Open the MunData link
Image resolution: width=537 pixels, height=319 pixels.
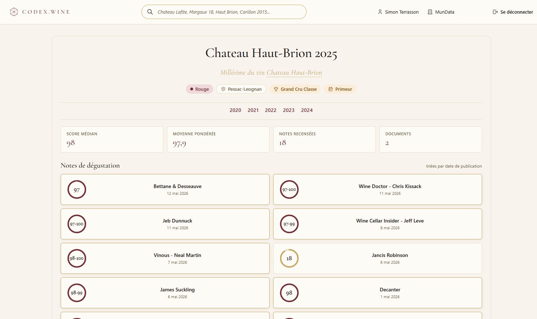[x=441, y=12]
